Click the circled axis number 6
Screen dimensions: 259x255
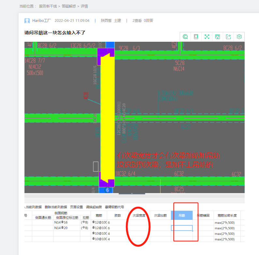click(x=108, y=190)
